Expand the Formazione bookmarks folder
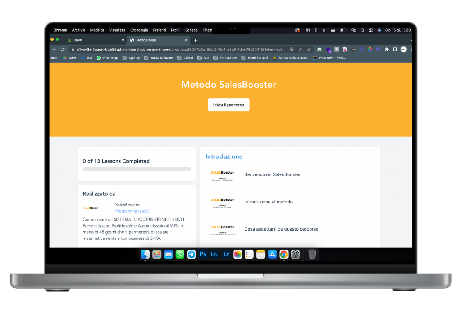 [225, 58]
